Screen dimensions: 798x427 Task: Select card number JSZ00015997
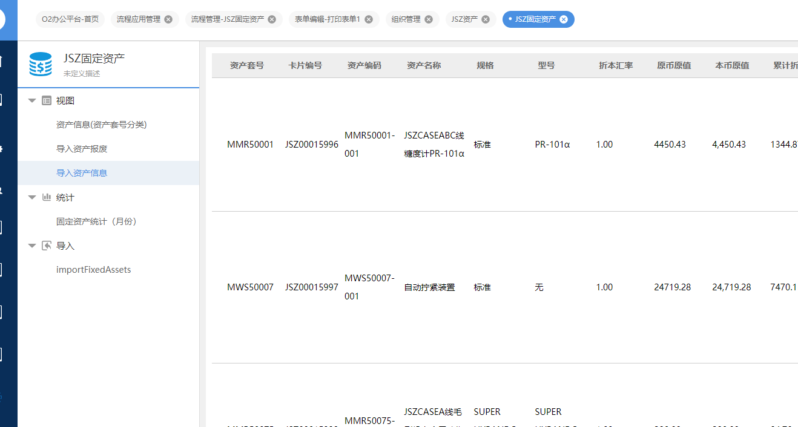point(312,287)
